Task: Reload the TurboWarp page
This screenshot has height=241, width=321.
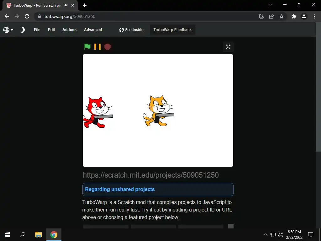Action: [27, 16]
